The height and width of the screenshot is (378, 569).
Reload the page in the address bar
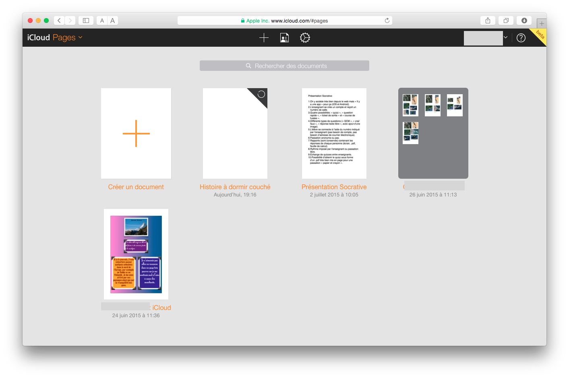coord(387,21)
